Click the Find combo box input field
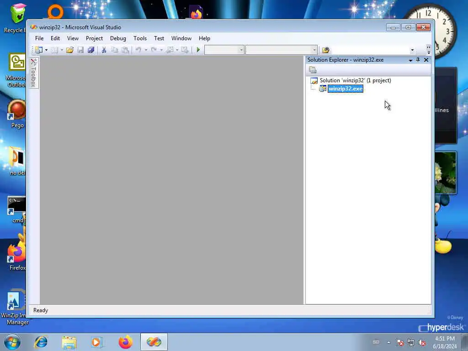This screenshot has width=468, height=351. [x=370, y=50]
